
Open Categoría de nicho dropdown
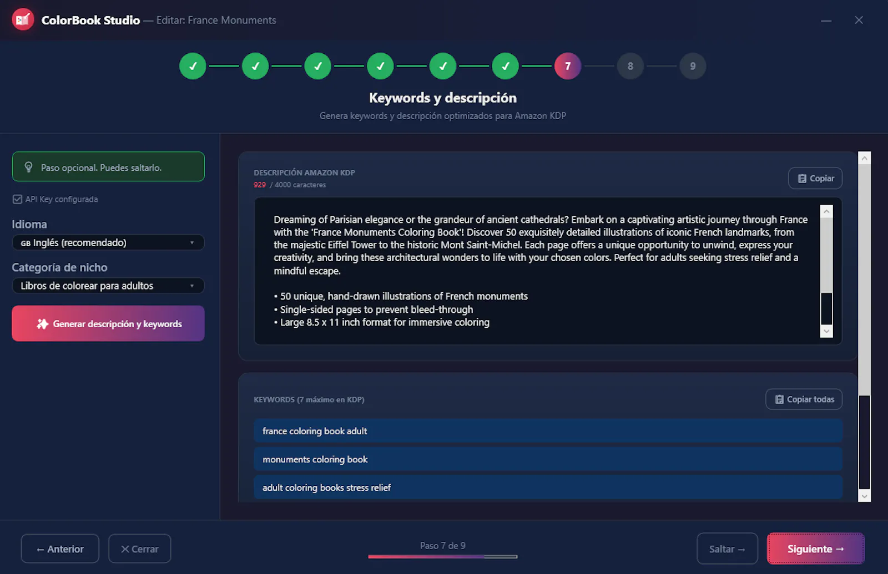pyautogui.click(x=108, y=286)
